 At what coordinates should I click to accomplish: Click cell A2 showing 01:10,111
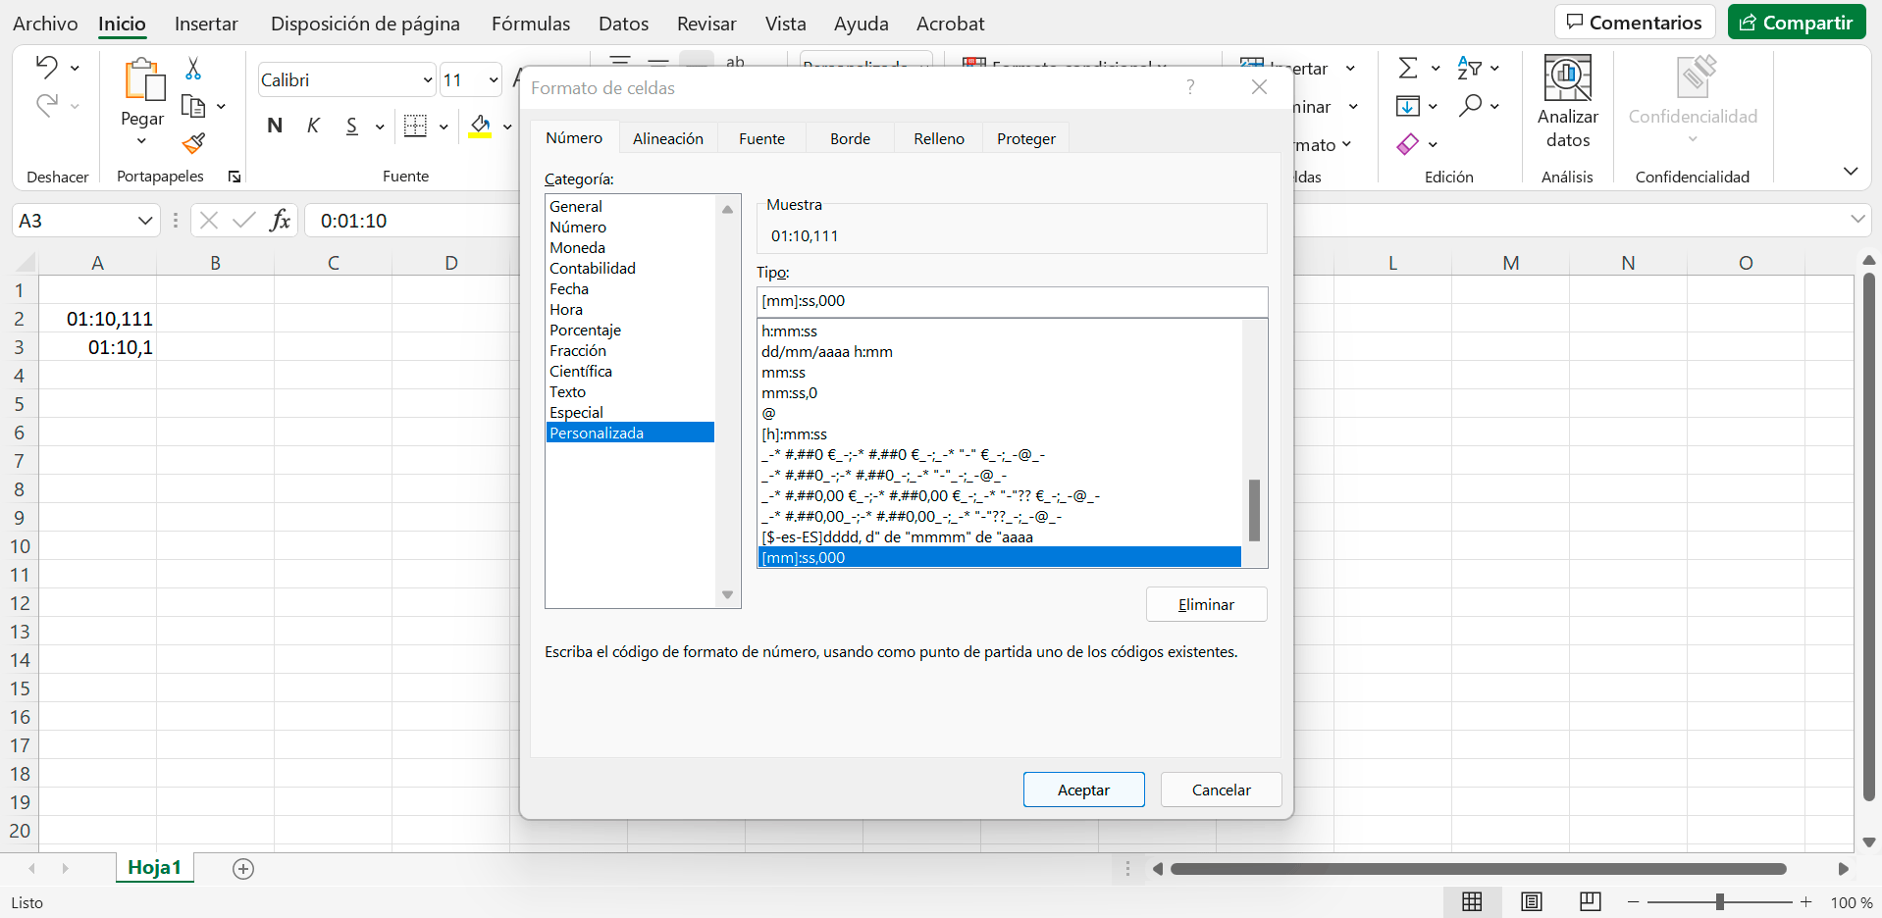(x=97, y=319)
